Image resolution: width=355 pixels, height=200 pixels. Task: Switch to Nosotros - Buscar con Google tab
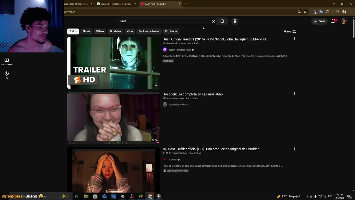coord(116,4)
